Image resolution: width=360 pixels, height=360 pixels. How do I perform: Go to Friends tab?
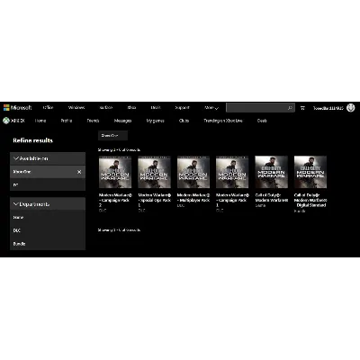[x=93, y=121]
